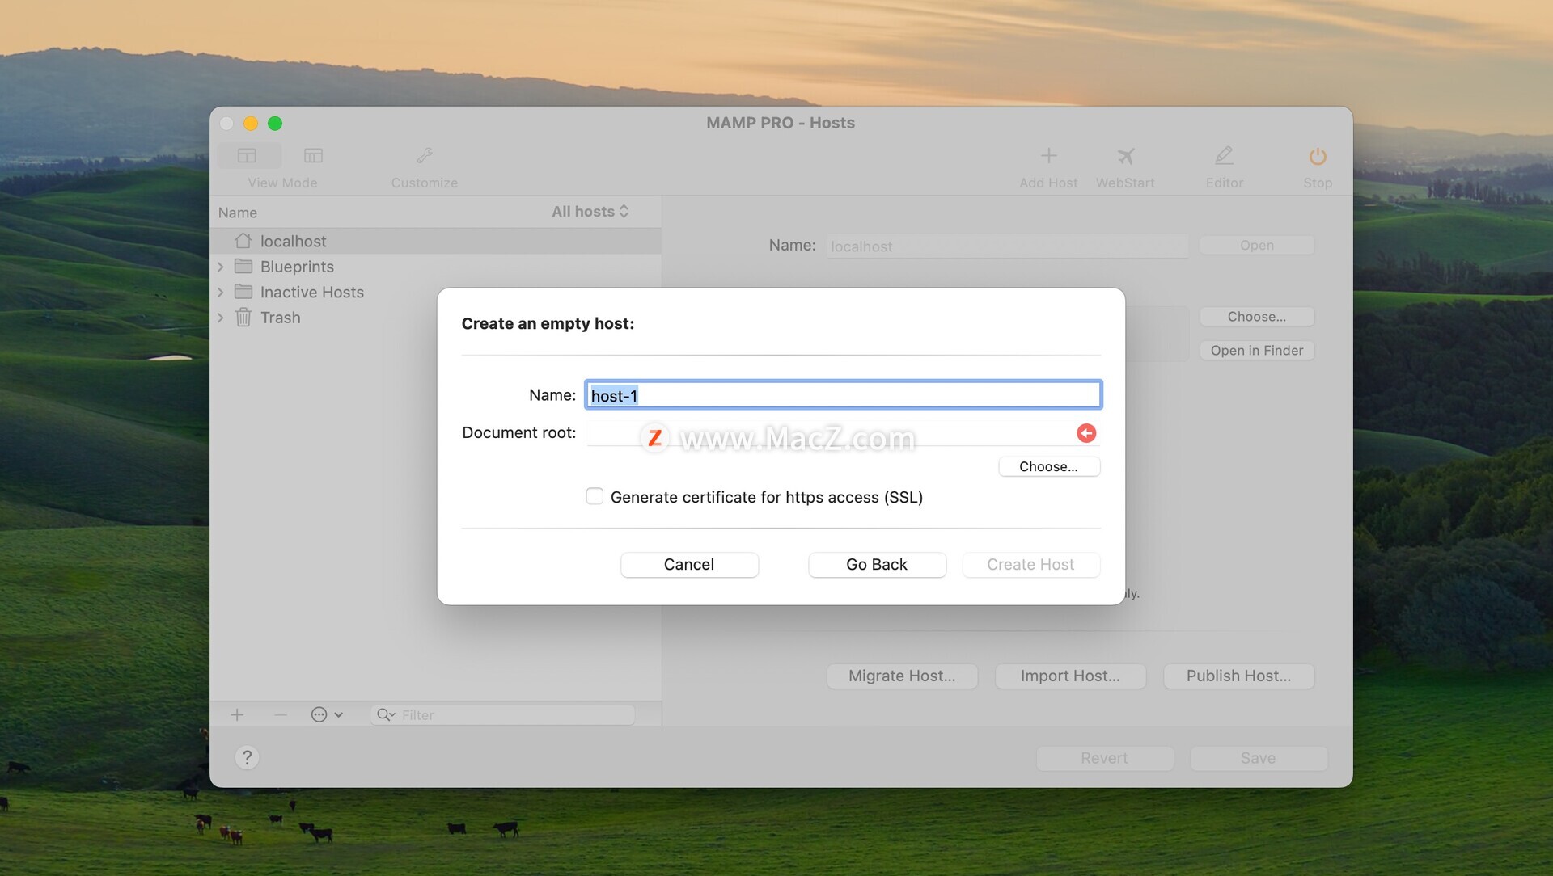Cancel the empty host dialog

pos(689,564)
